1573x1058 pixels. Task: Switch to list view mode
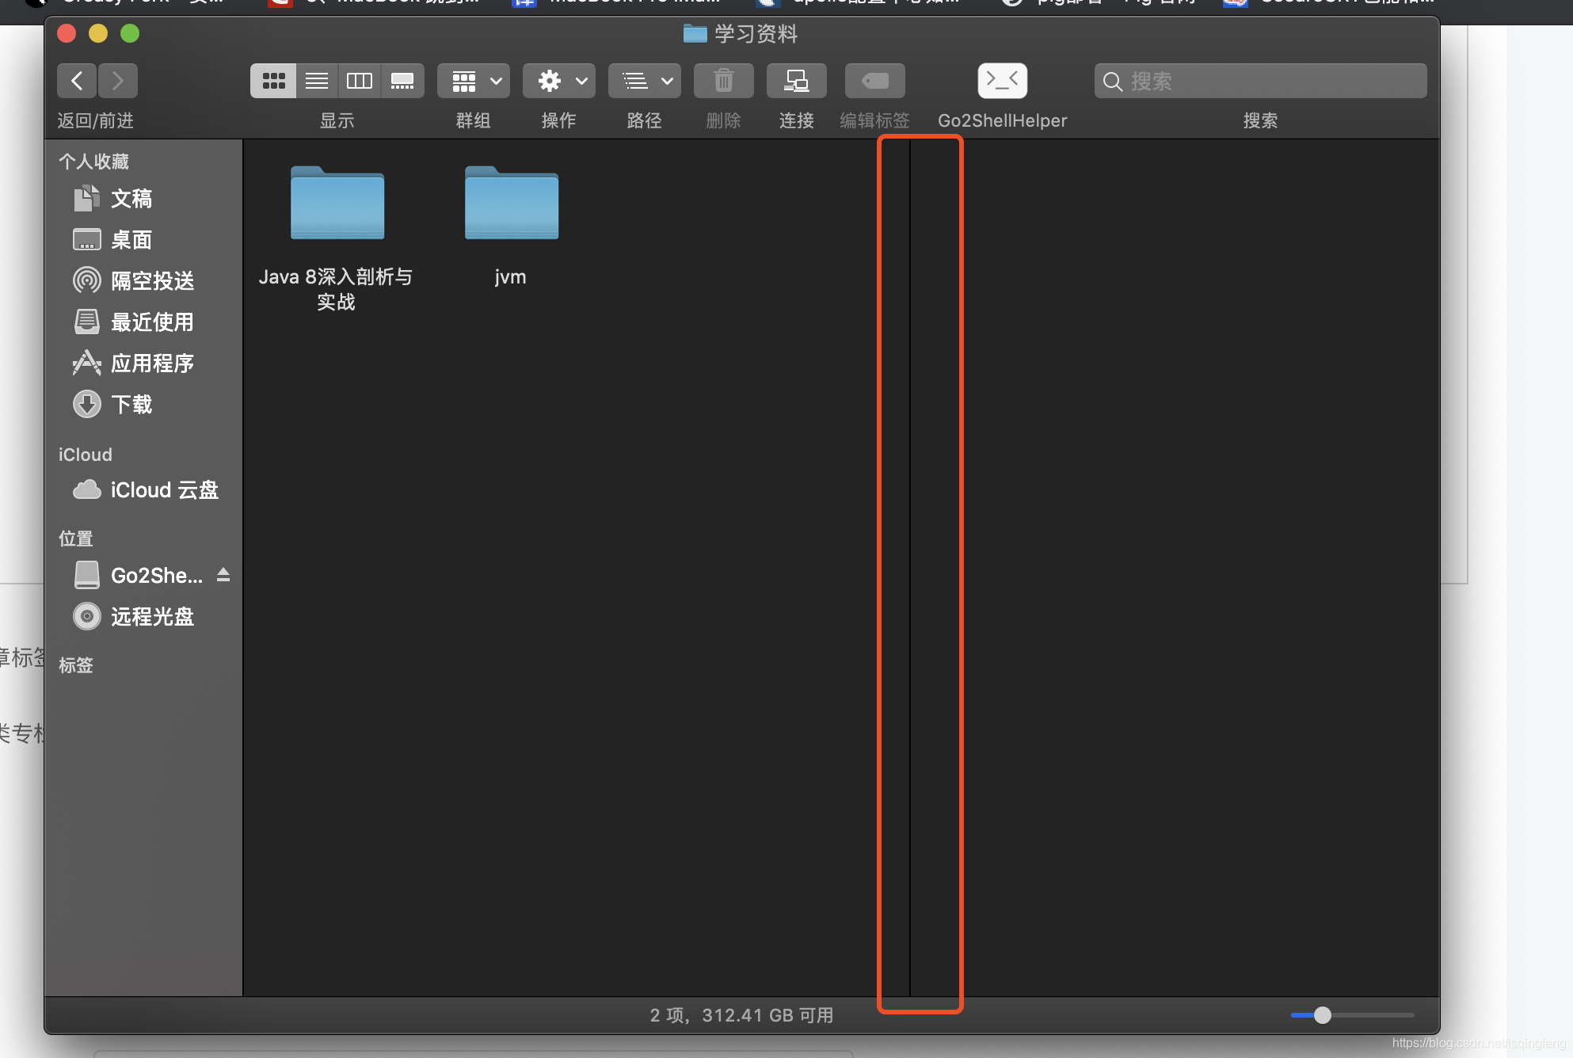[317, 81]
